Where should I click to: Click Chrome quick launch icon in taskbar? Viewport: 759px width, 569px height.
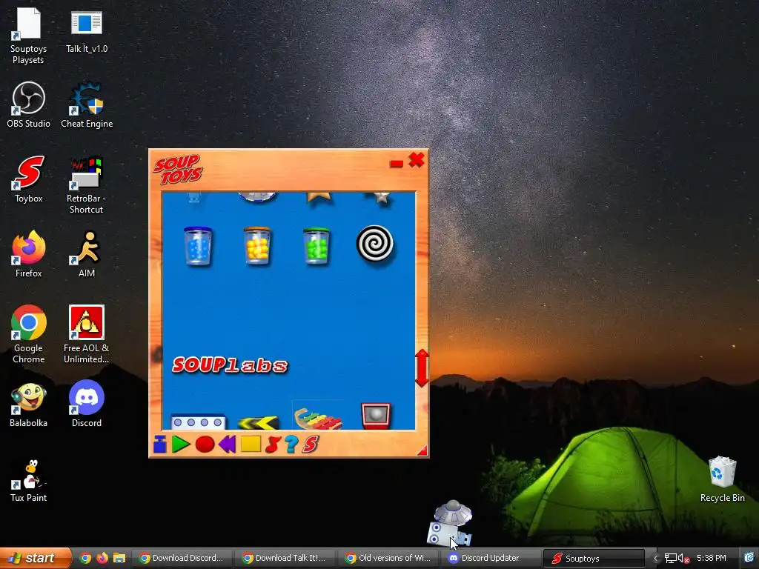point(85,558)
